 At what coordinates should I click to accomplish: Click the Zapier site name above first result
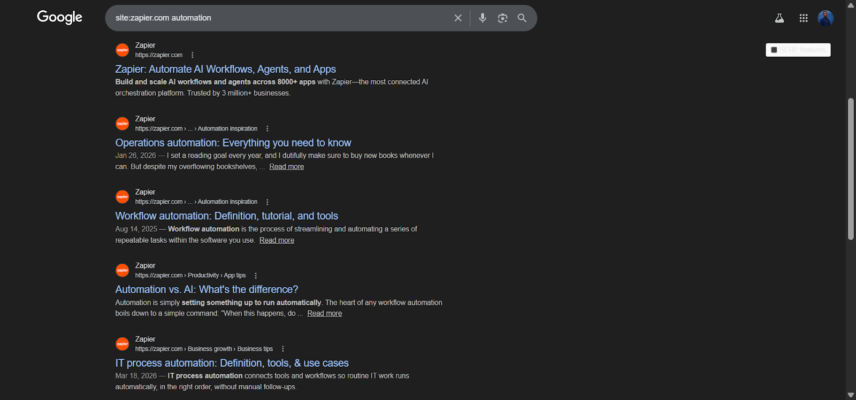point(145,45)
